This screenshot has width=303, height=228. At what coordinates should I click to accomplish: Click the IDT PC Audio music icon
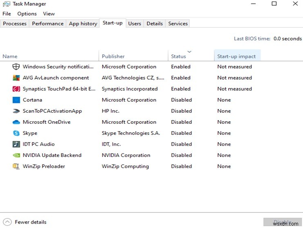[16, 144]
